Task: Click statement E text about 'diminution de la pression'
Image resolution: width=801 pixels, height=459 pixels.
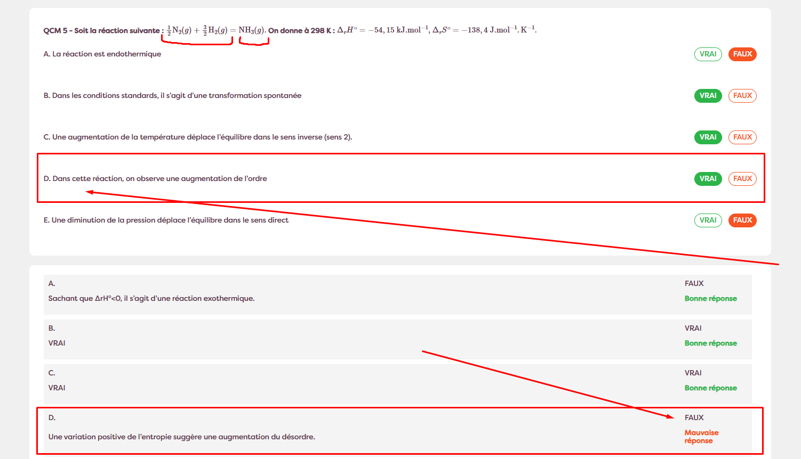Action: pyautogui.click(x=166, y=220)
